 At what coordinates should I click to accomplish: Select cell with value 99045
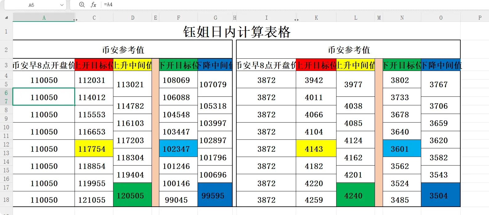(x=178, y=200)
